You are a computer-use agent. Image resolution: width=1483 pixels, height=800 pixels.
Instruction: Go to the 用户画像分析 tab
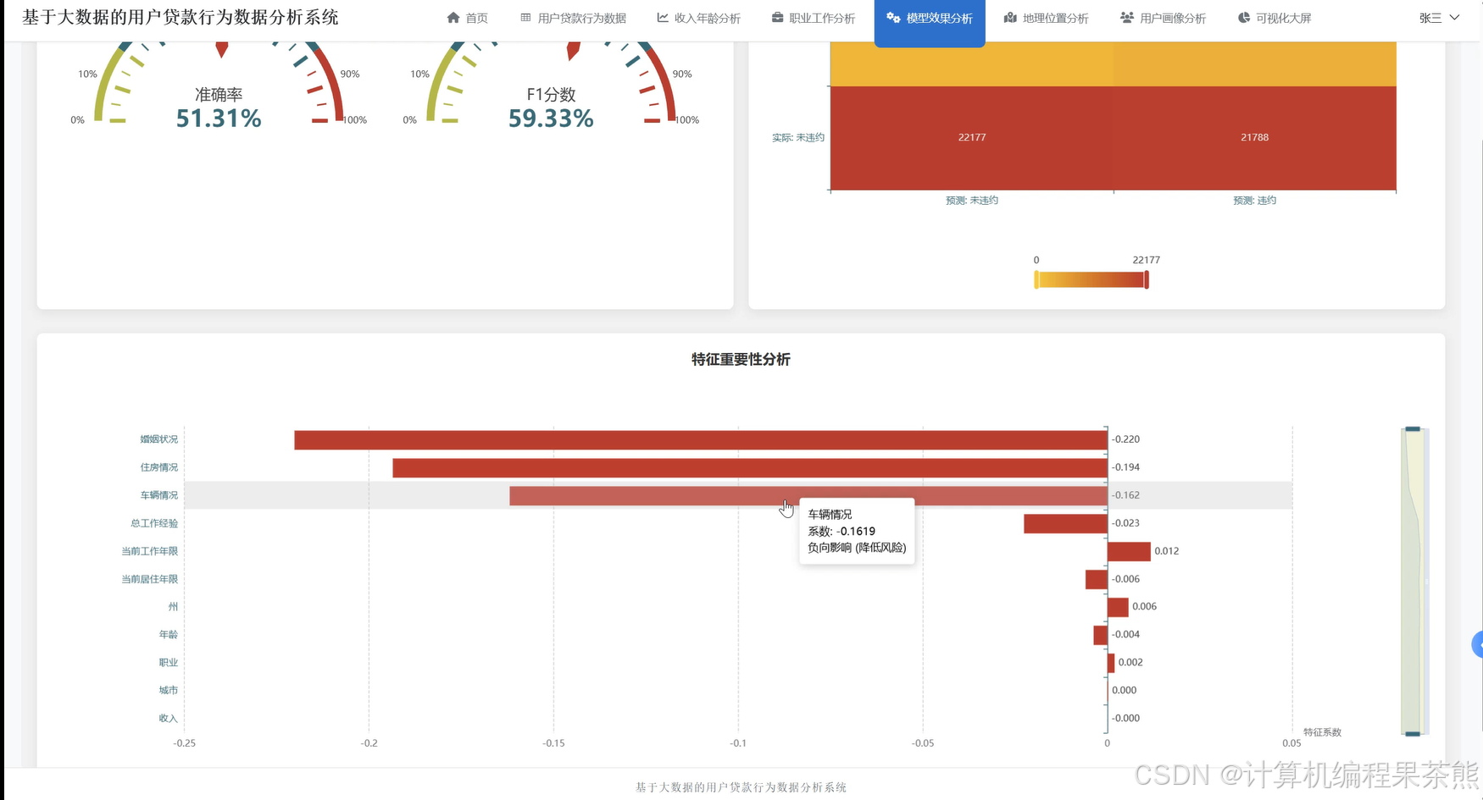(x=1164, y=19)
